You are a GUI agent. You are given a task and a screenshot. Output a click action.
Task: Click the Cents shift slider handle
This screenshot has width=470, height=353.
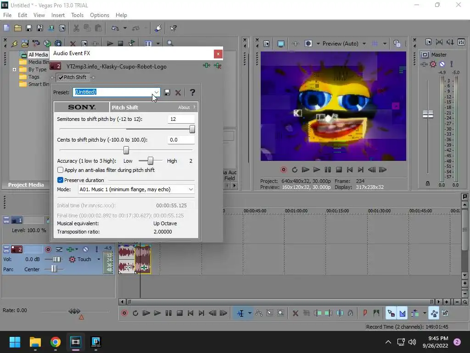(126, 150)
